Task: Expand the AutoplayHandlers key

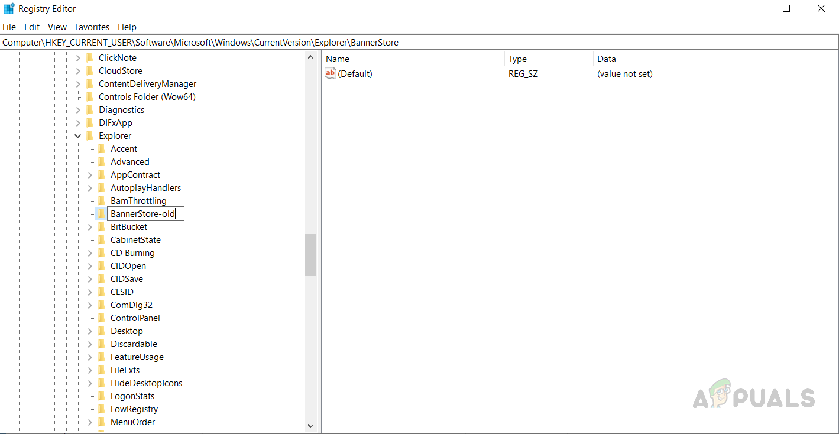Action: point(90,188)
